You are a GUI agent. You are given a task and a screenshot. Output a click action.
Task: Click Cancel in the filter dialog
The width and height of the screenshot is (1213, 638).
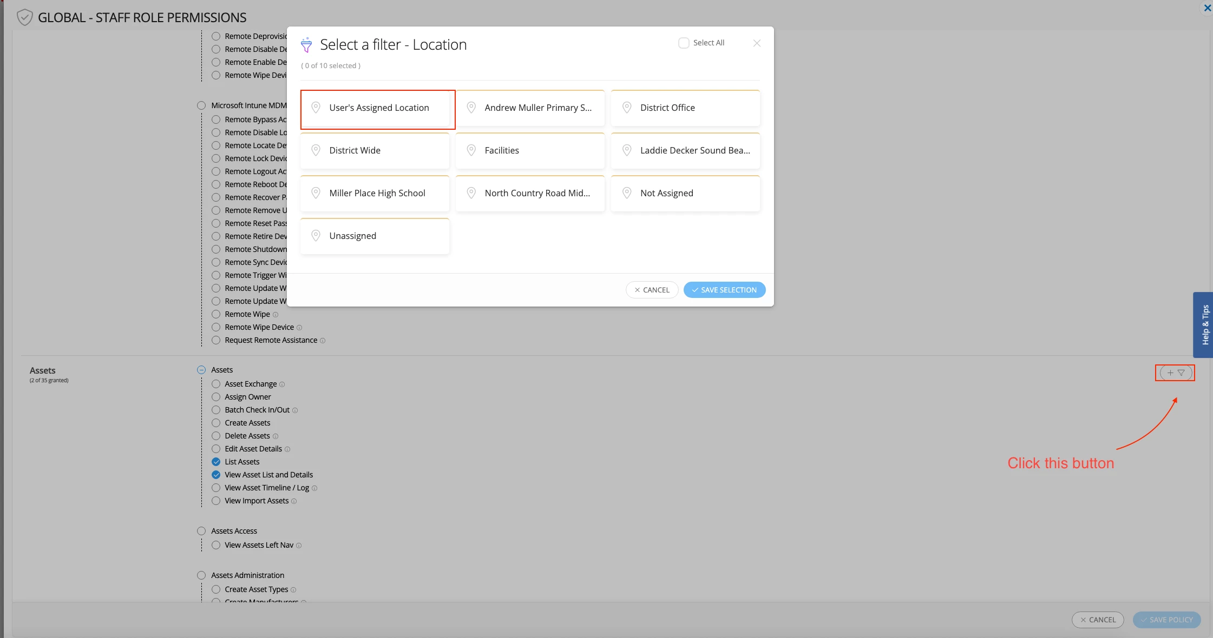tap(652, 290)
